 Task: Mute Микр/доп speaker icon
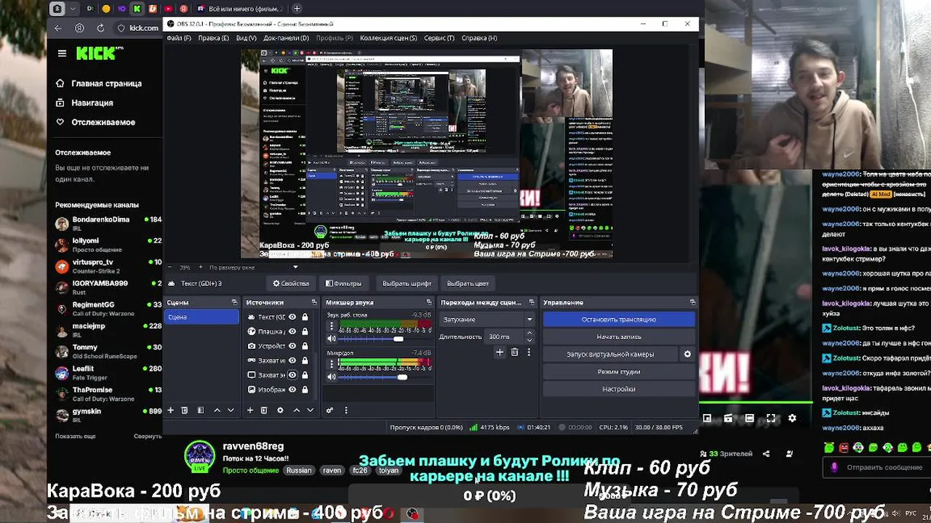click(x=332, y=377)
